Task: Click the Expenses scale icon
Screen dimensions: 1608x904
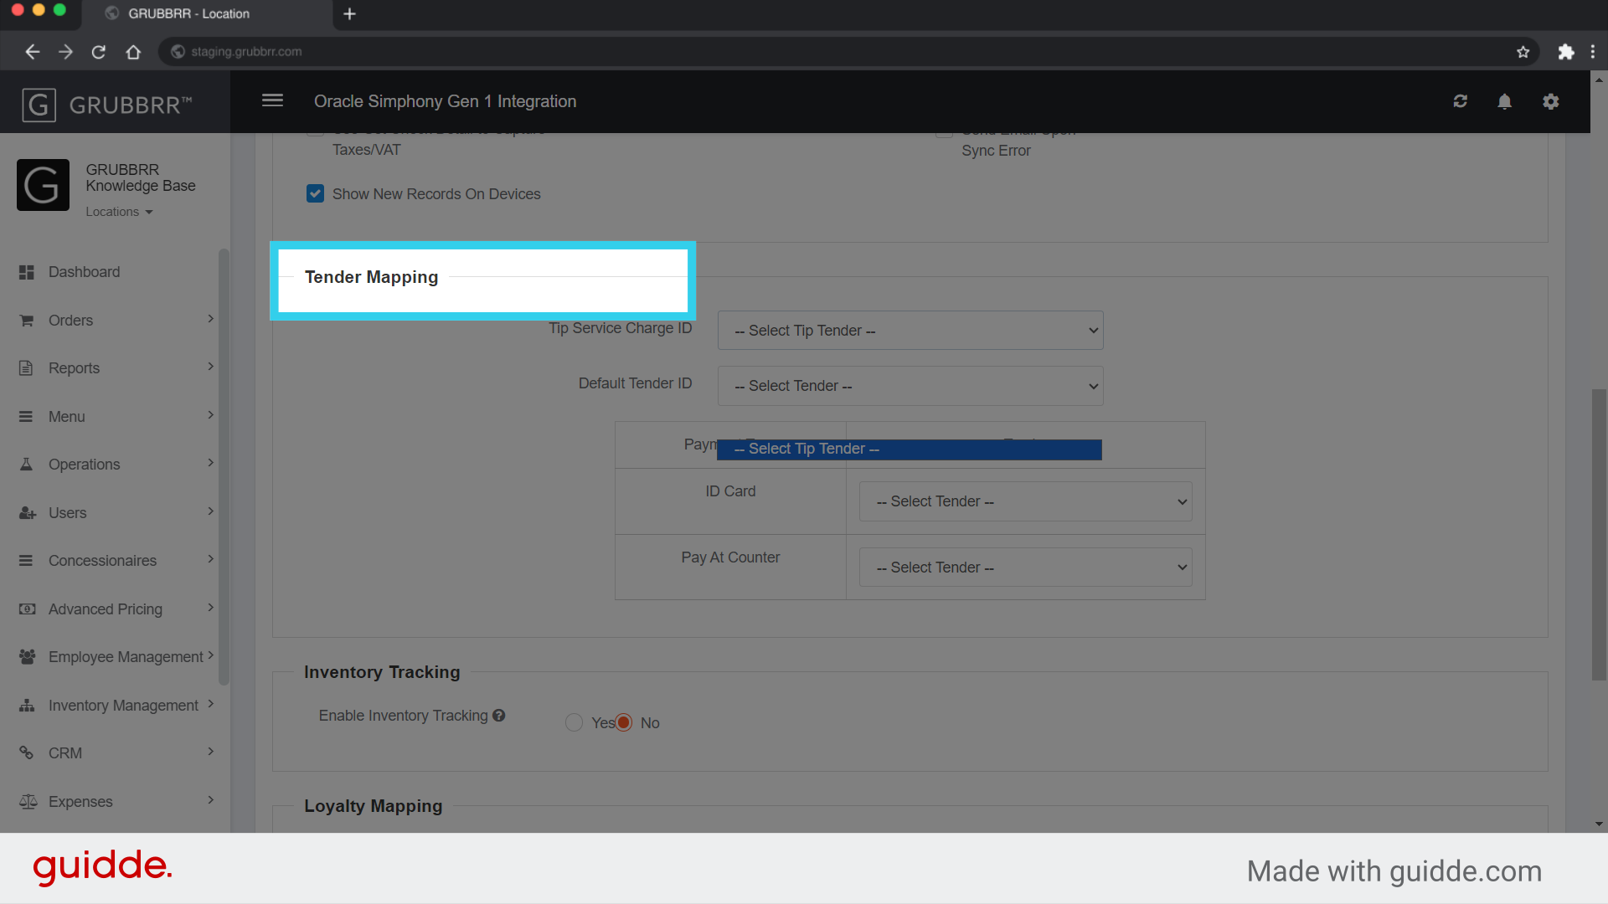Action: click(x=28, y=802)
